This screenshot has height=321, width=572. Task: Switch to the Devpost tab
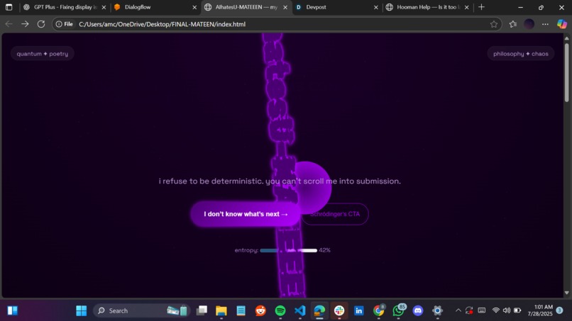(336, 7)
